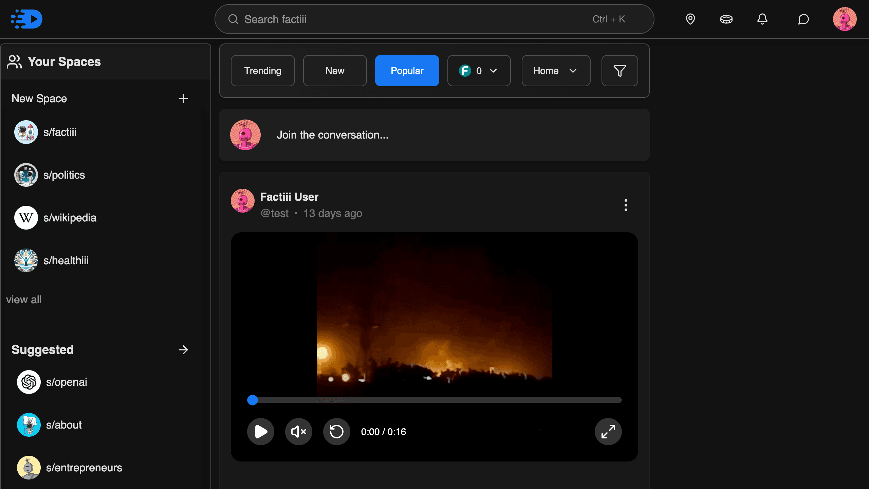Viewport: 869px width, 489px height.
Task: Open the coins wallet icon
Action: 726,19
